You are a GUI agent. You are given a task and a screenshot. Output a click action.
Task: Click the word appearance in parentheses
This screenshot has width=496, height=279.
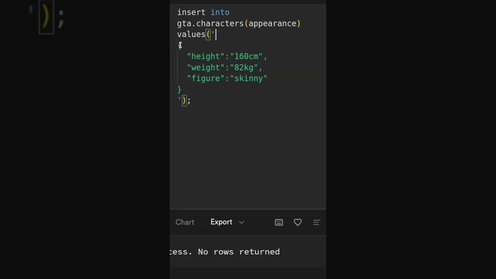tap(272, 24)
